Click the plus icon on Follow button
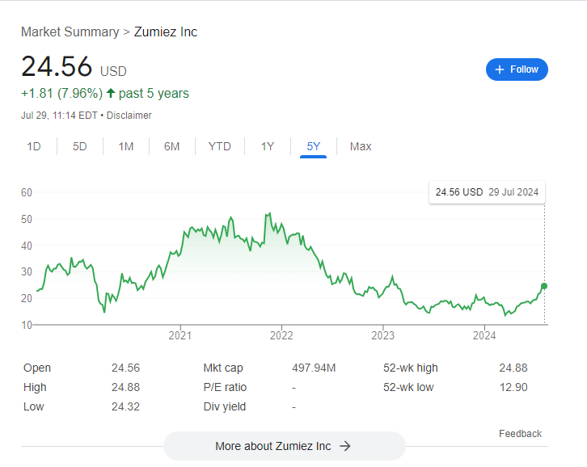This screenshot has width=587, height=467. coord(500,69)
